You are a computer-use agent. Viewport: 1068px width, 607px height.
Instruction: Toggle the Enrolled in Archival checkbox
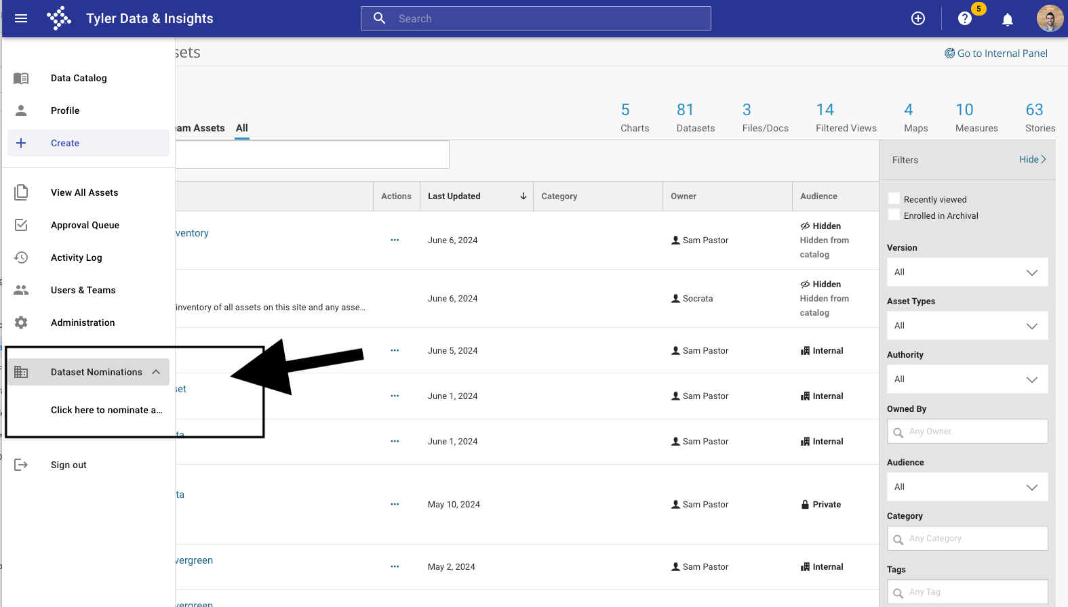click(894, 215)
